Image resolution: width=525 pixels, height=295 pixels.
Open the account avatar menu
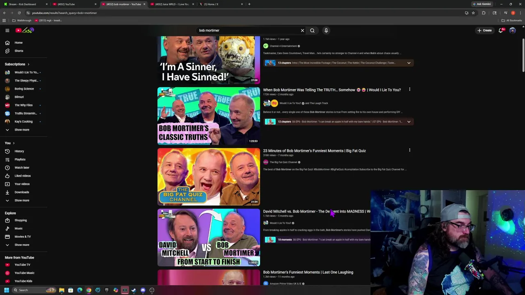pyautogui.click(x=512, y=30)
